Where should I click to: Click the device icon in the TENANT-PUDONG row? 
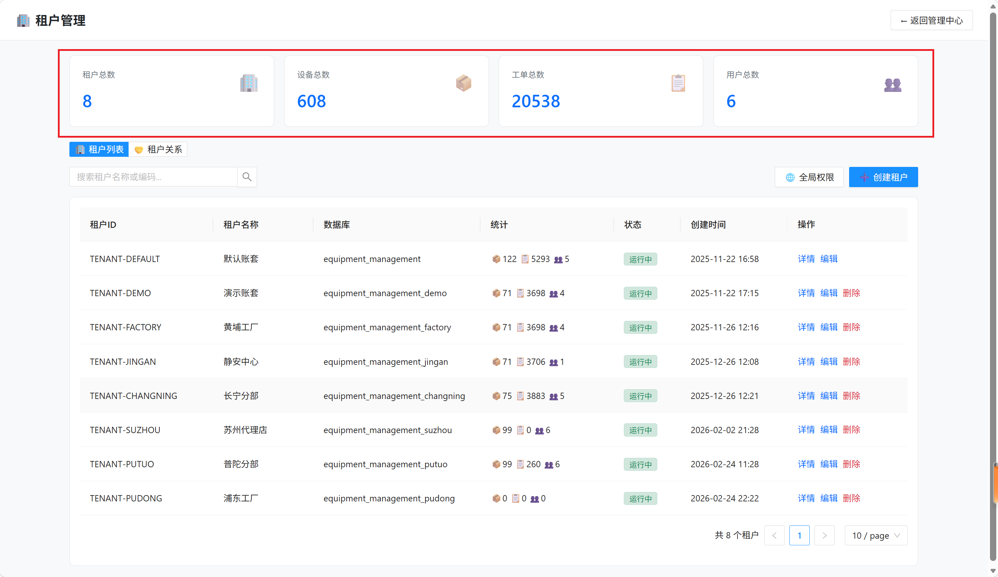(x=496, y=499)
